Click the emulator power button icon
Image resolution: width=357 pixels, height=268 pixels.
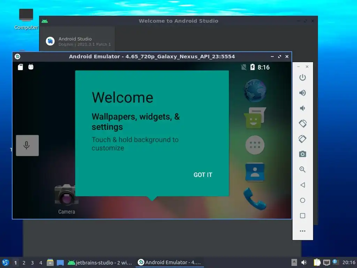pyautogui.click(x=302, y=77)
